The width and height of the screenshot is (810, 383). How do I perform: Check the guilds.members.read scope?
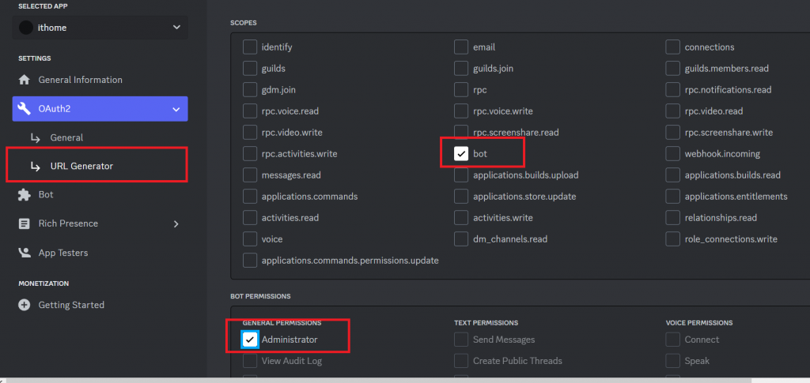point(672,68)
